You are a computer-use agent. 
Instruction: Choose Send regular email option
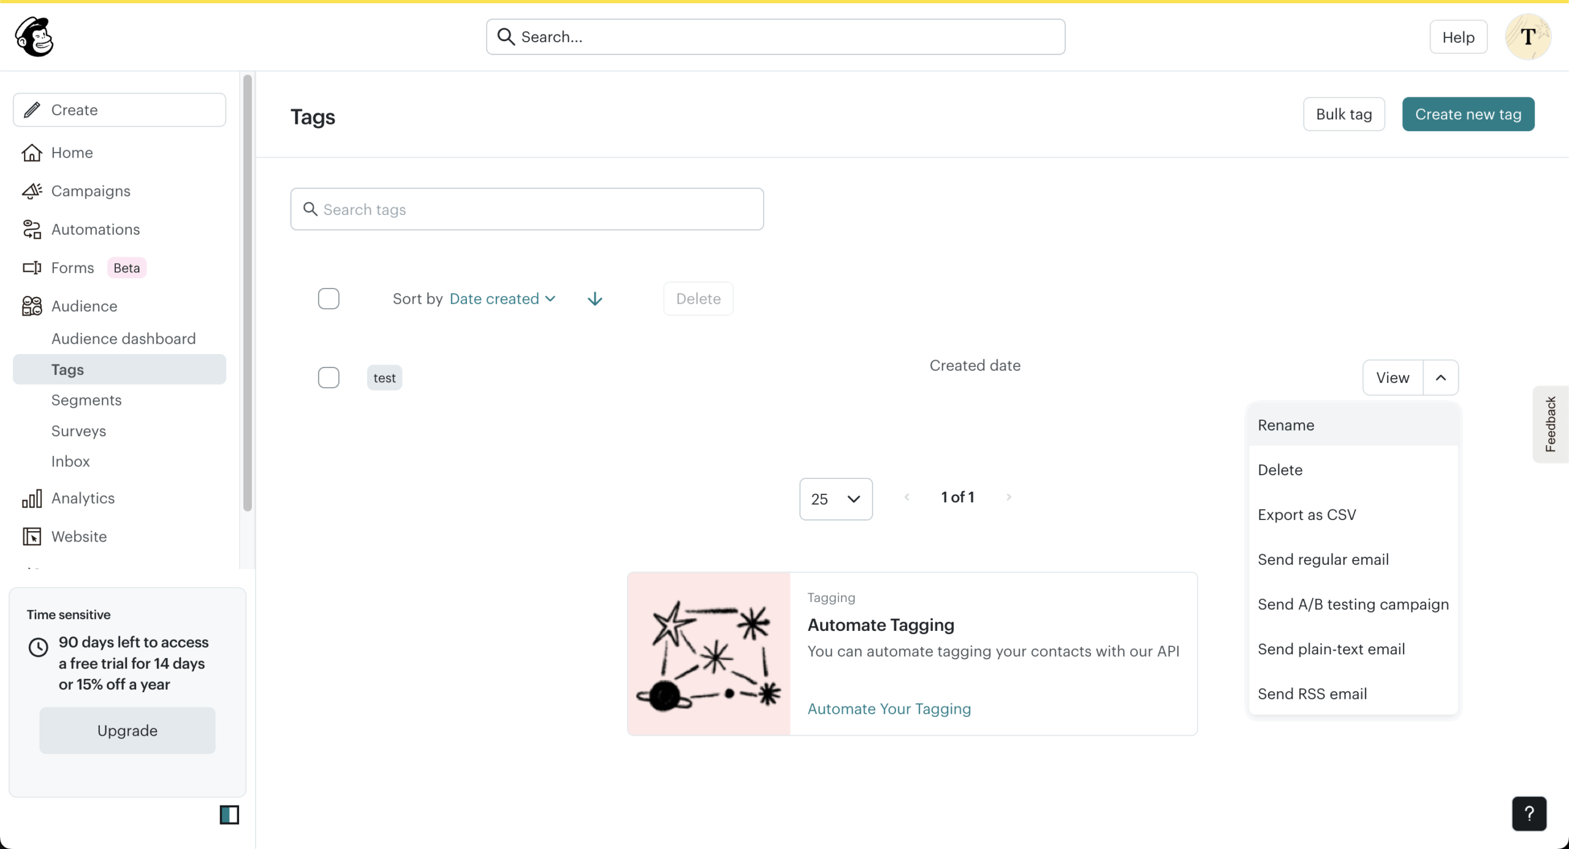1353,559
